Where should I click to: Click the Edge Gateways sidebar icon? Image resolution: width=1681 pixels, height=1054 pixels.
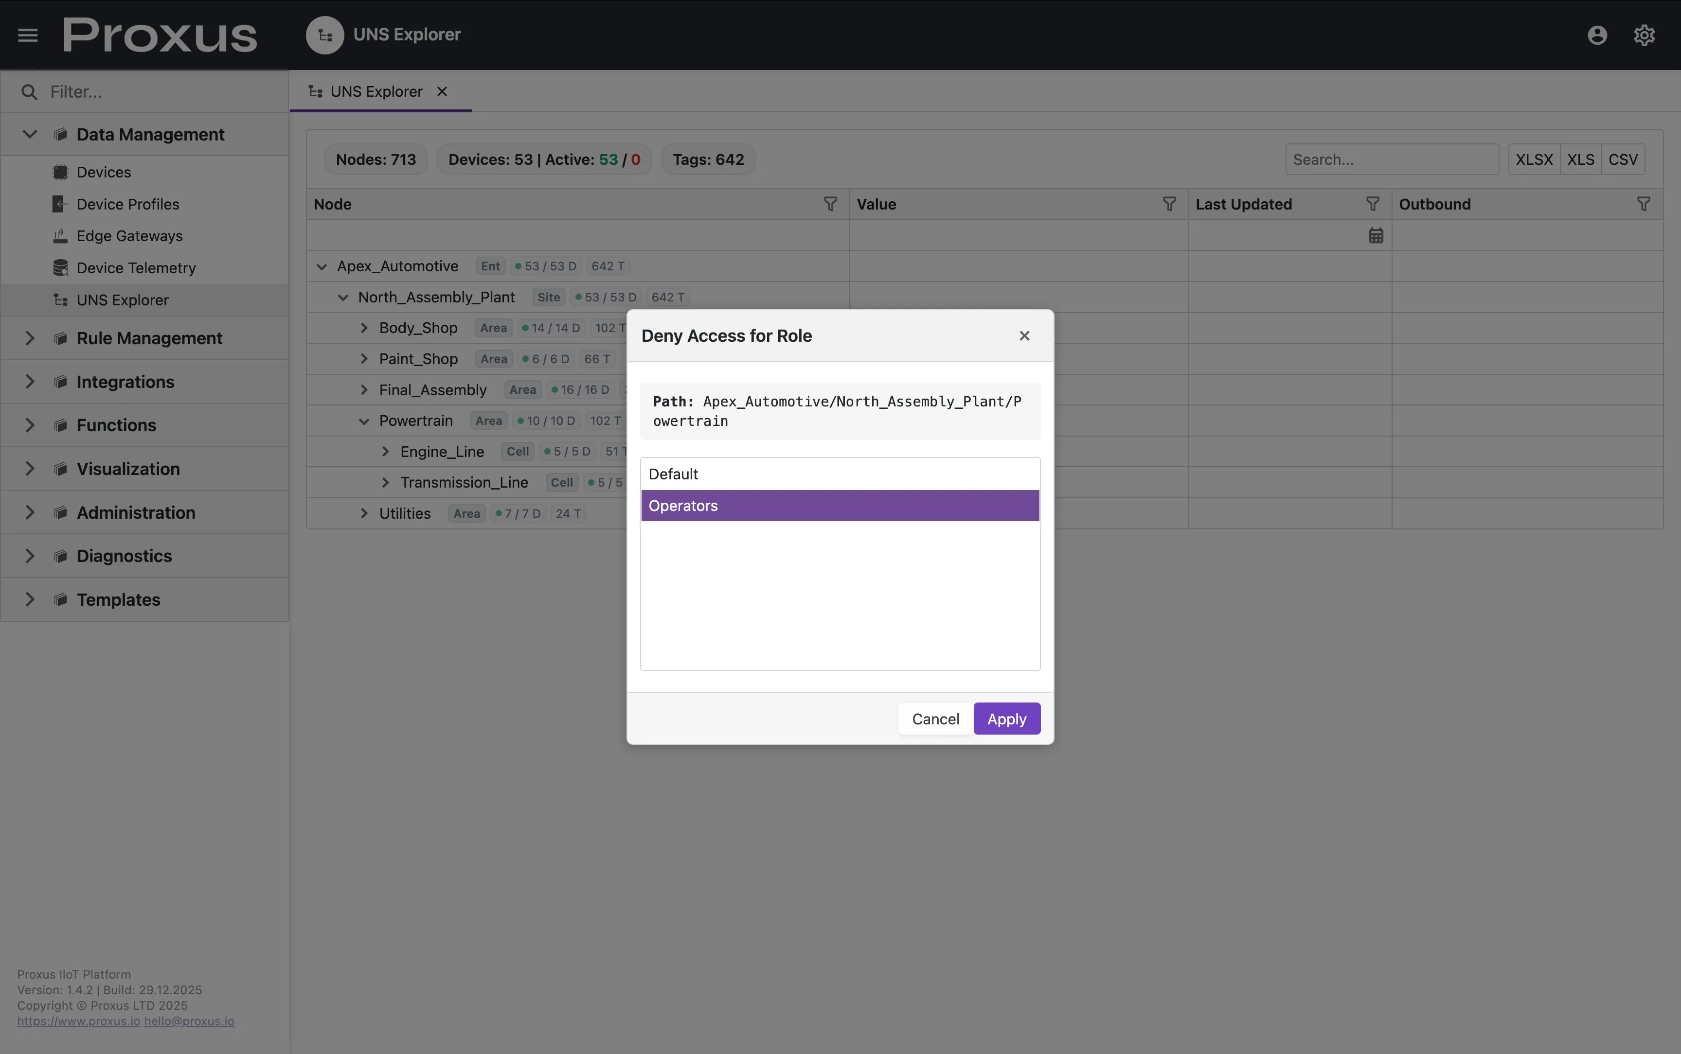click(60, 236)
